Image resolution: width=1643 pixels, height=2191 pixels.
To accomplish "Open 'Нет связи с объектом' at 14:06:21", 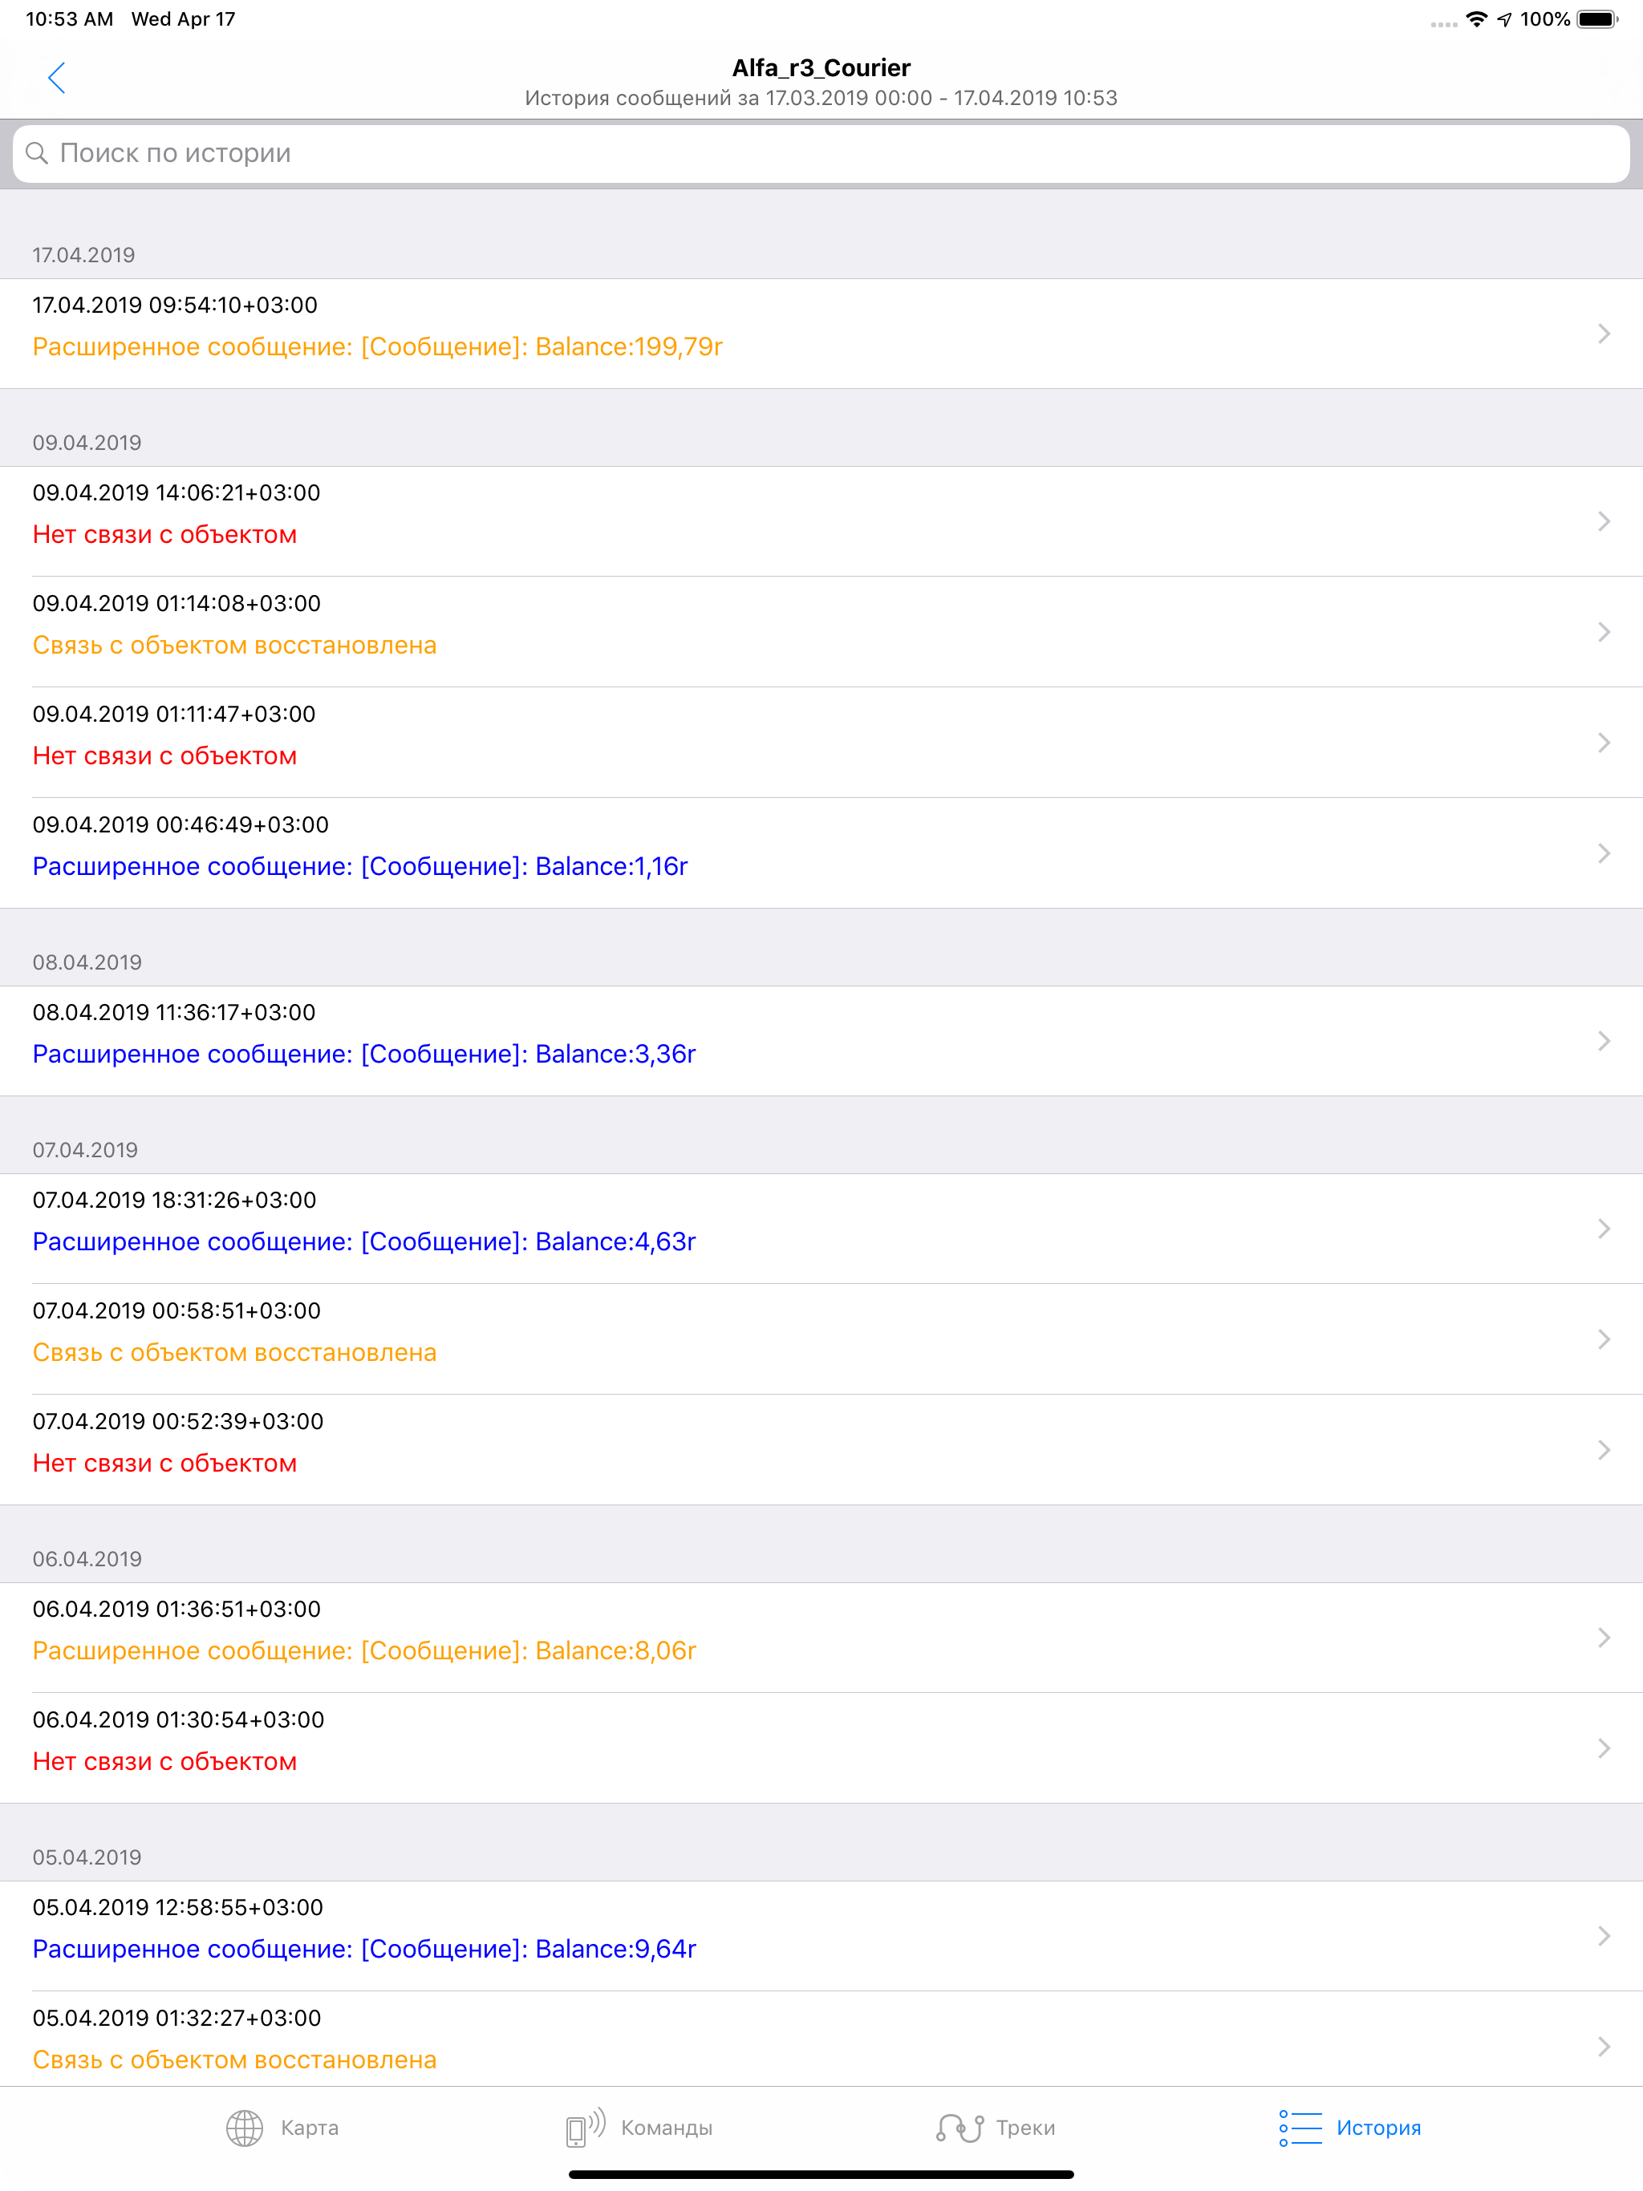I will point(164,535).
